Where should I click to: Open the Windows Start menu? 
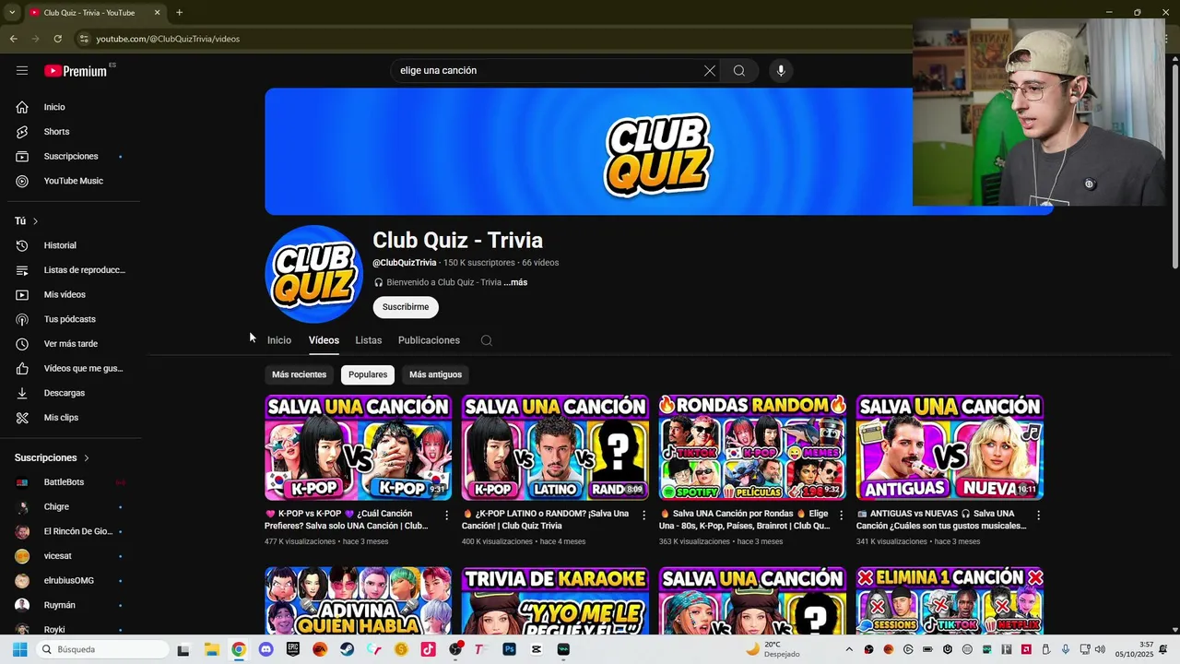pyautogui.click(x=19, y=649)
